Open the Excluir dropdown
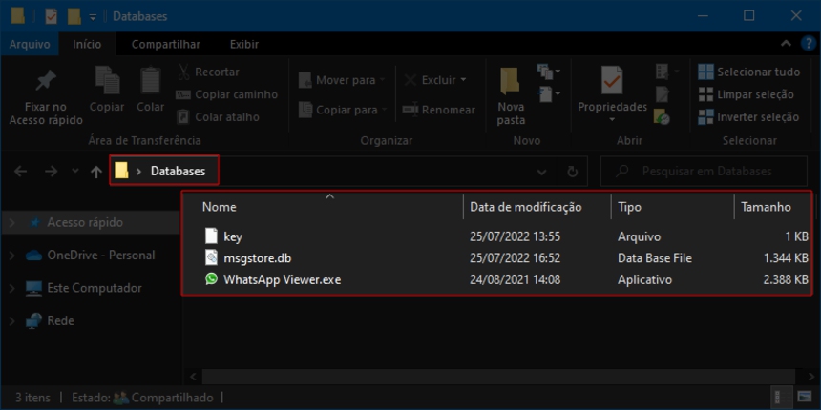Image resolution: width=821 pixels, height=410 pixels. [x=435, y=80]
